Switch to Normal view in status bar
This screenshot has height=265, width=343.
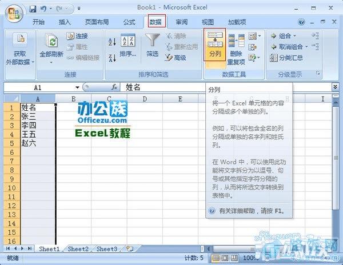(216, 258)
